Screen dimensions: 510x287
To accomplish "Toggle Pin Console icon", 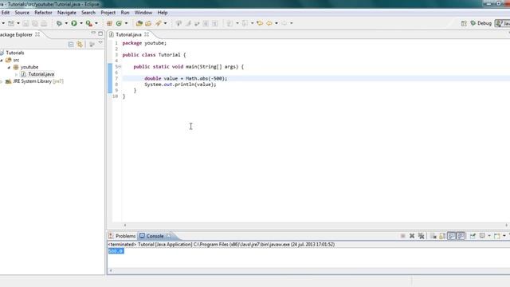I will [x=473, y=236].
